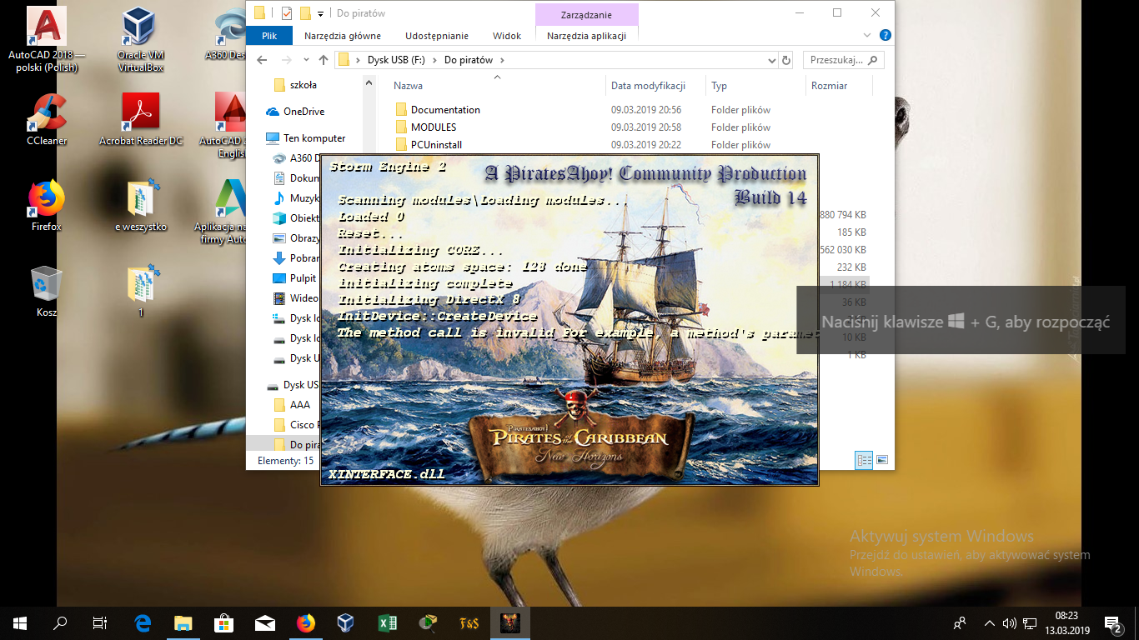Open the Plik menu
Viewport: 1139px width, 640px height.
269,36
